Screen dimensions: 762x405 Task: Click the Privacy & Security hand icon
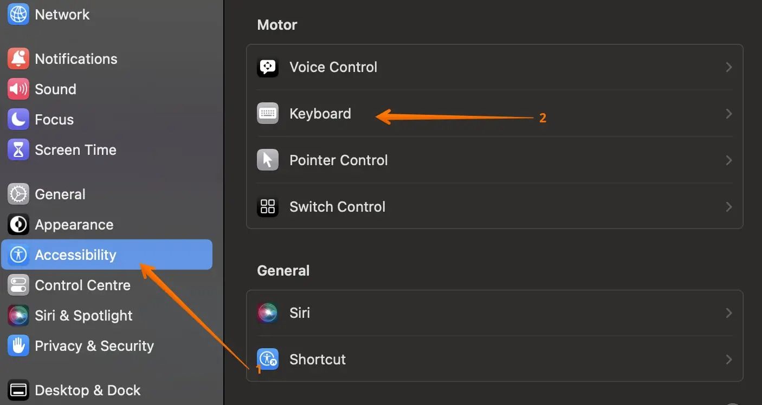pos(18,346)
